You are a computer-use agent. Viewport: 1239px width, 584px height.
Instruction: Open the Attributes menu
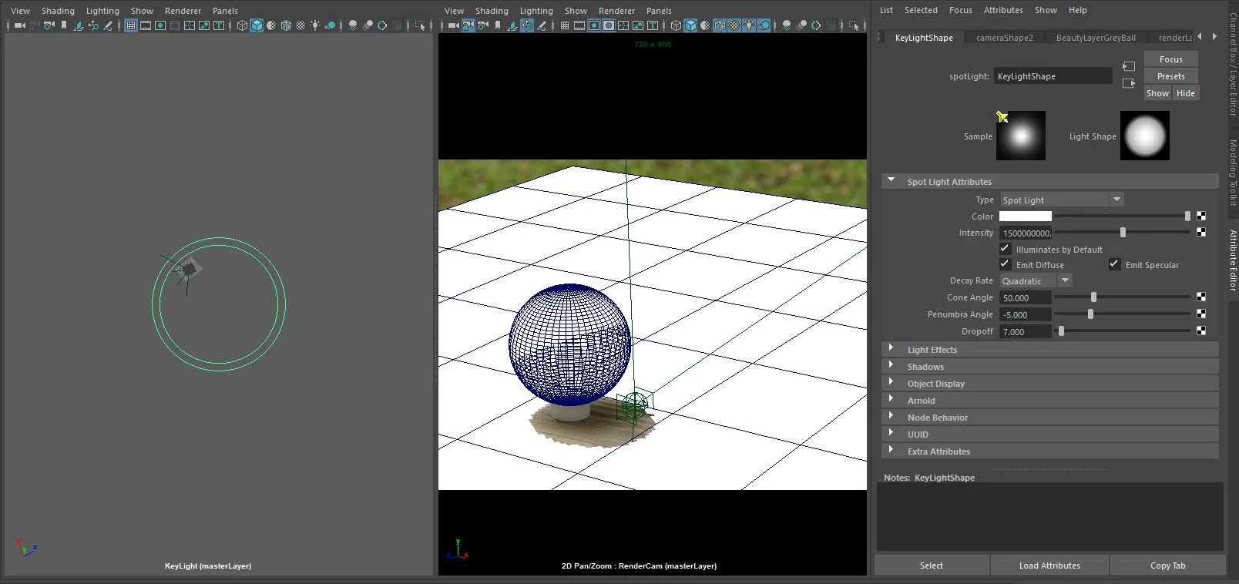pos(1002,10)
